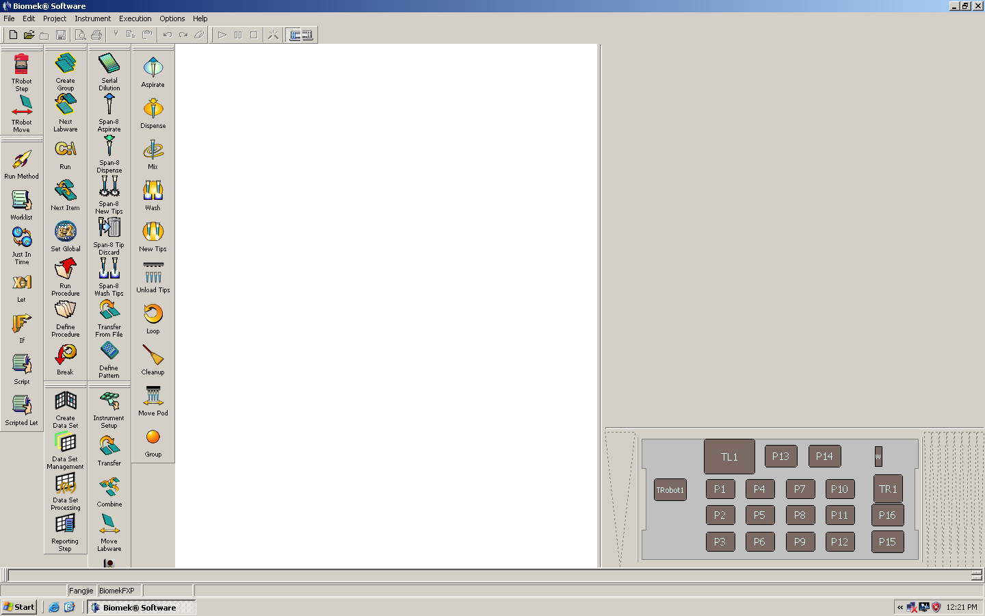985x616 pixels.
Task: Insert a Loop step
Action: [153, 318]
